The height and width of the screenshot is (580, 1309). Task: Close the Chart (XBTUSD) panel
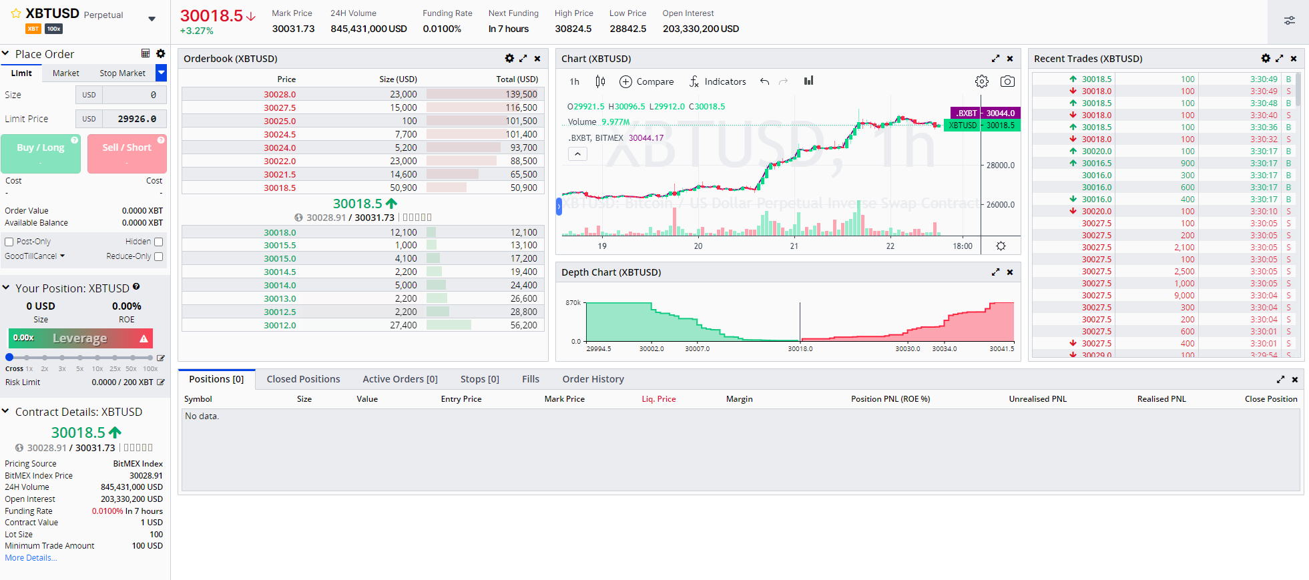point(1010,59)
